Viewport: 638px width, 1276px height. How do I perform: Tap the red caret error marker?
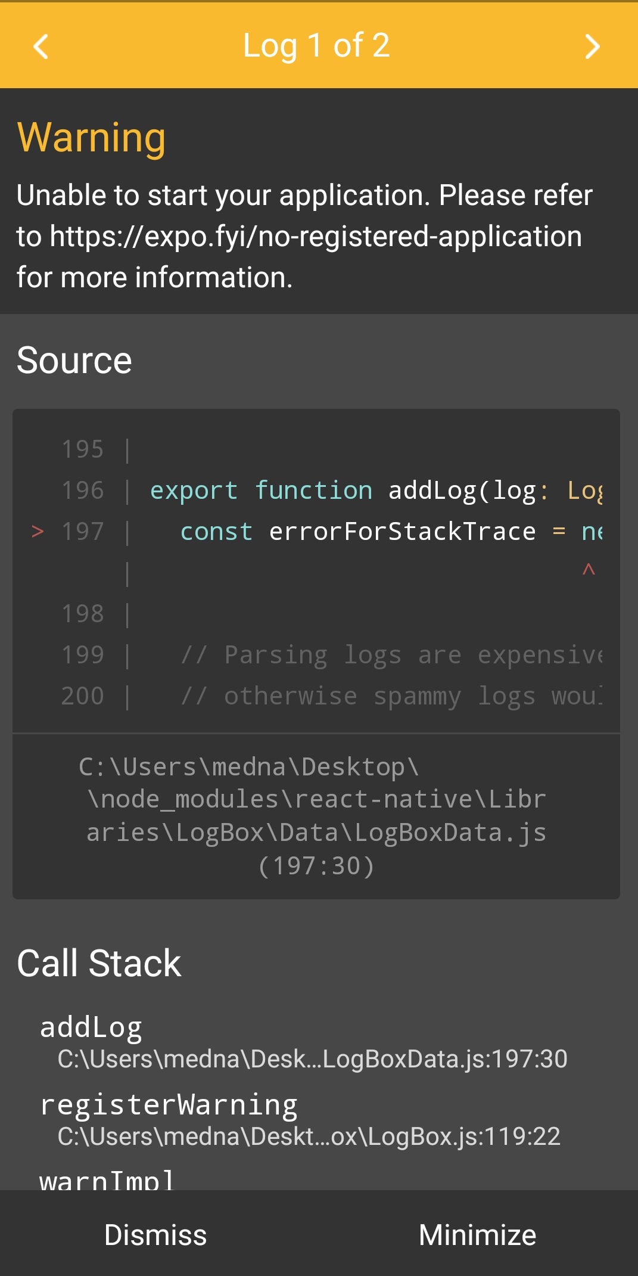tap(589, 569)
